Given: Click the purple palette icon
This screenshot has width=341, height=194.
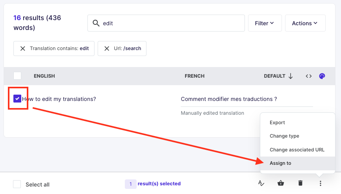Looking at the screenshot, I should tap(322, 76).
